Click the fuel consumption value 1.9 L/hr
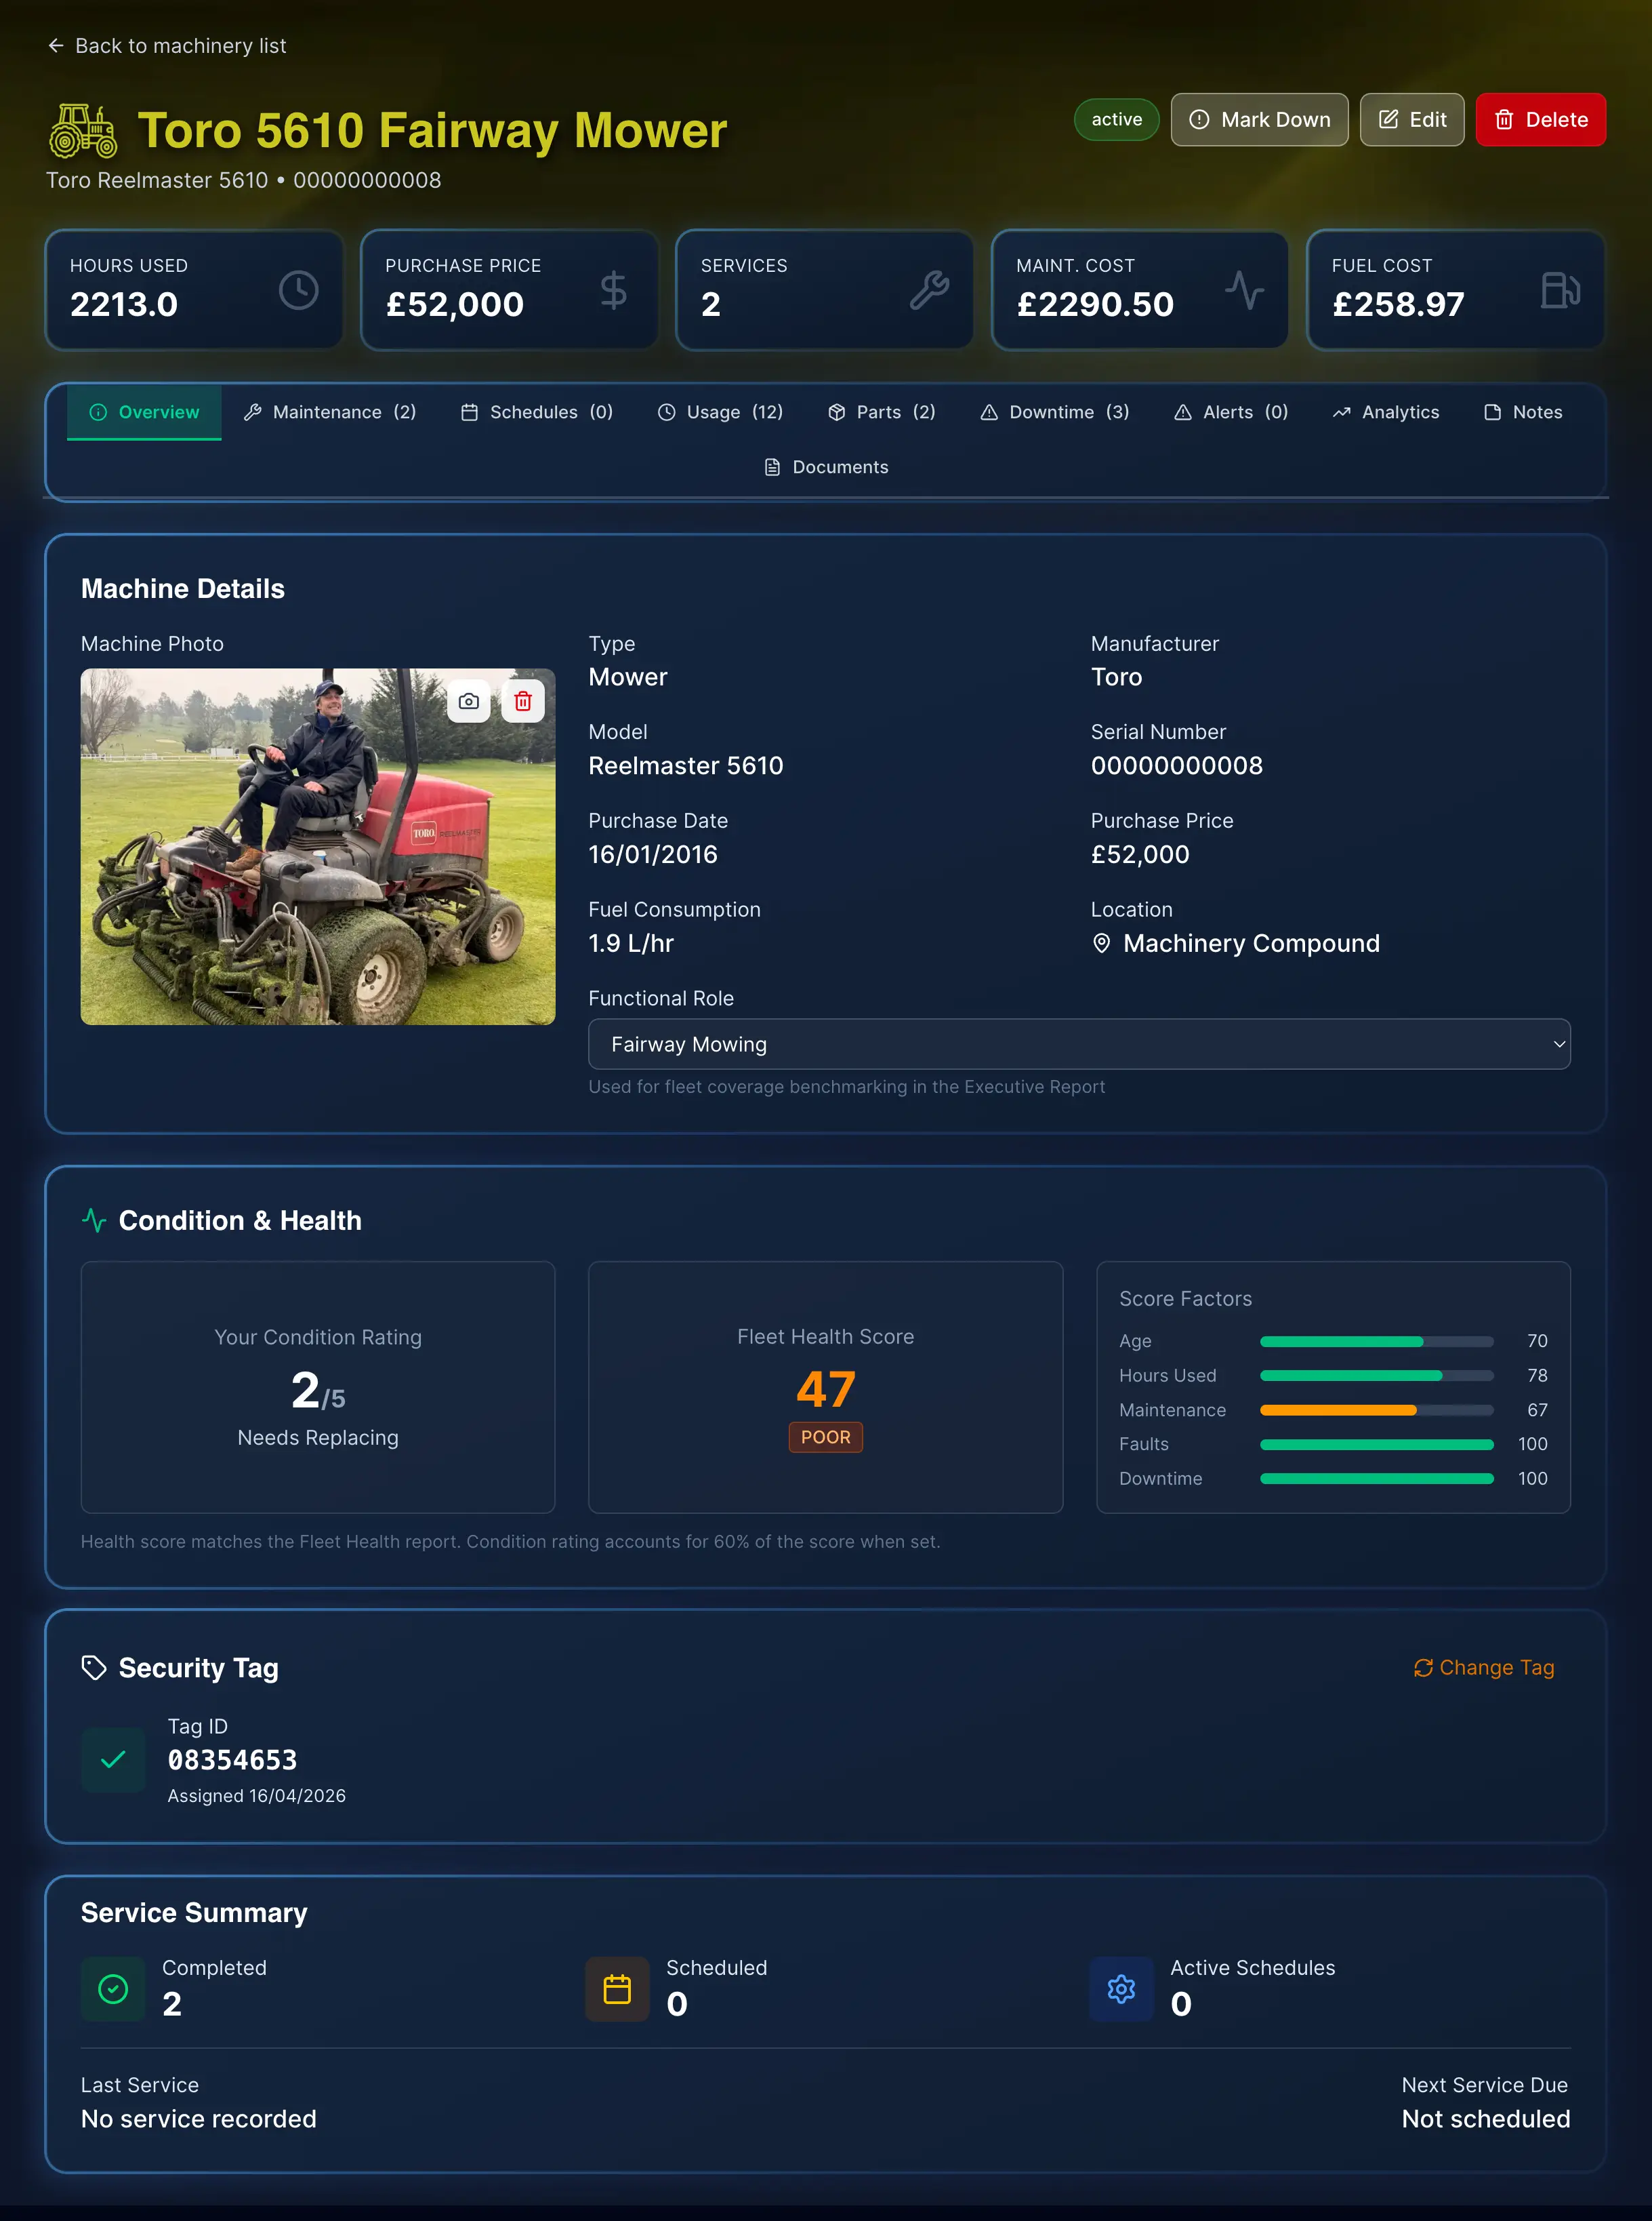Screen dimensions: 1652x2221 click(x=631, y=944)
